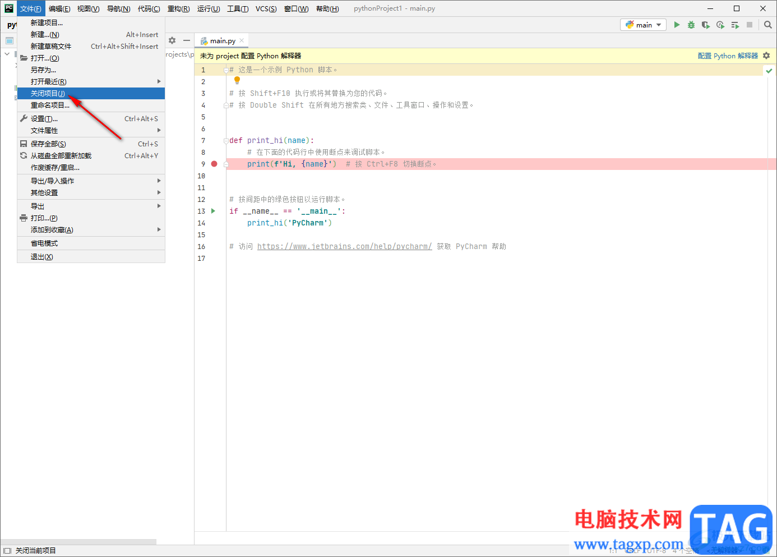Open Search Everywhere magnifier icon

(768, 25)
